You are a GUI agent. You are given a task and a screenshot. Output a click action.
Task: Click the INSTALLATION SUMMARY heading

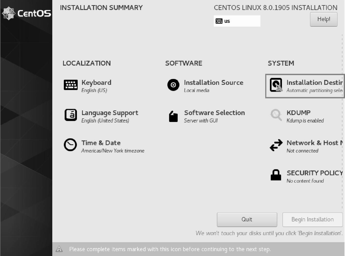tap(101, 8)
